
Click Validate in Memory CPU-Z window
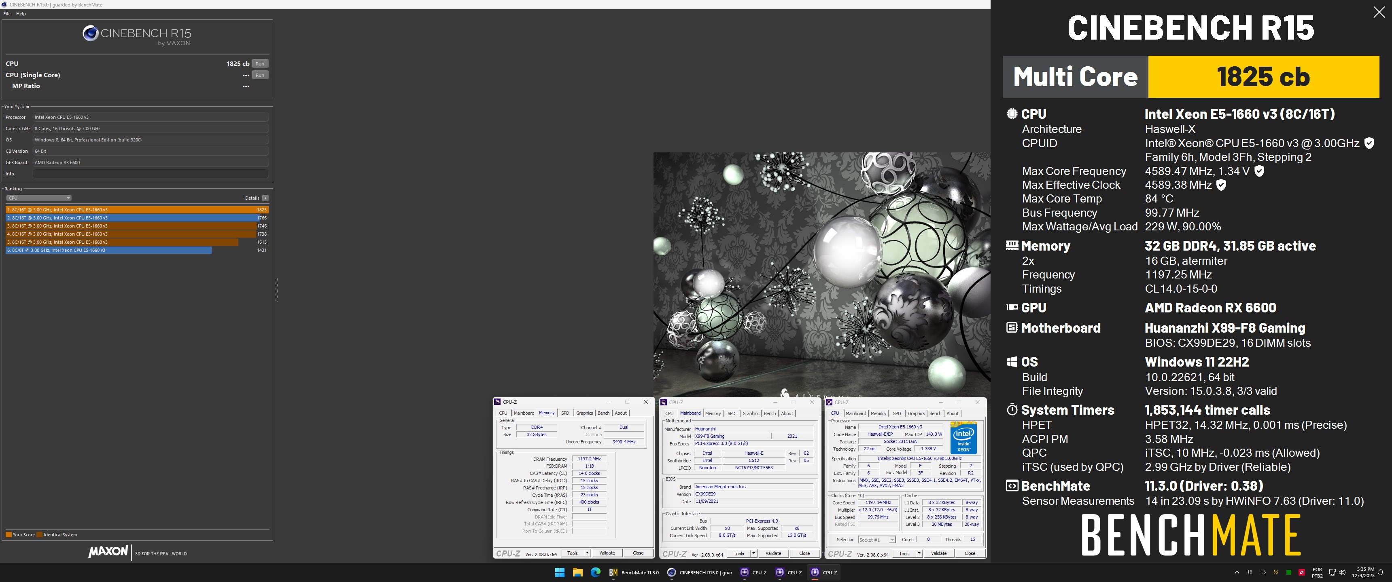click(x=607, y=553)
